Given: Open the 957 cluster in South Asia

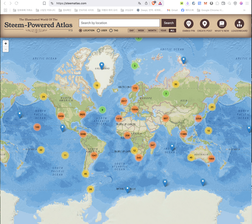Looking at the screenshot, I should [165, 118].
